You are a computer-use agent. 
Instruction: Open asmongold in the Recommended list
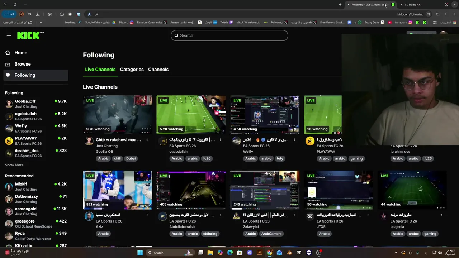coord(36,211)
